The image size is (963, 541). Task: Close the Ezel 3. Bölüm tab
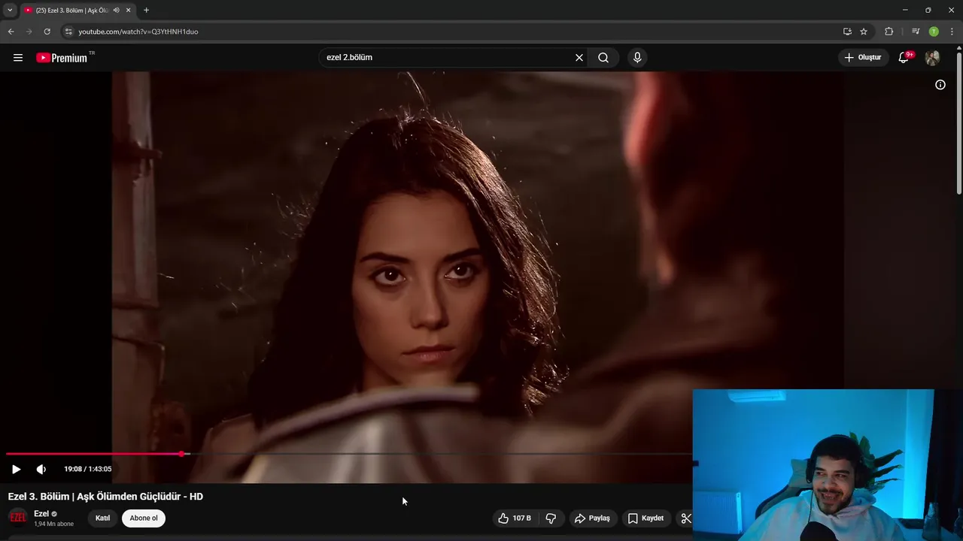128,11
